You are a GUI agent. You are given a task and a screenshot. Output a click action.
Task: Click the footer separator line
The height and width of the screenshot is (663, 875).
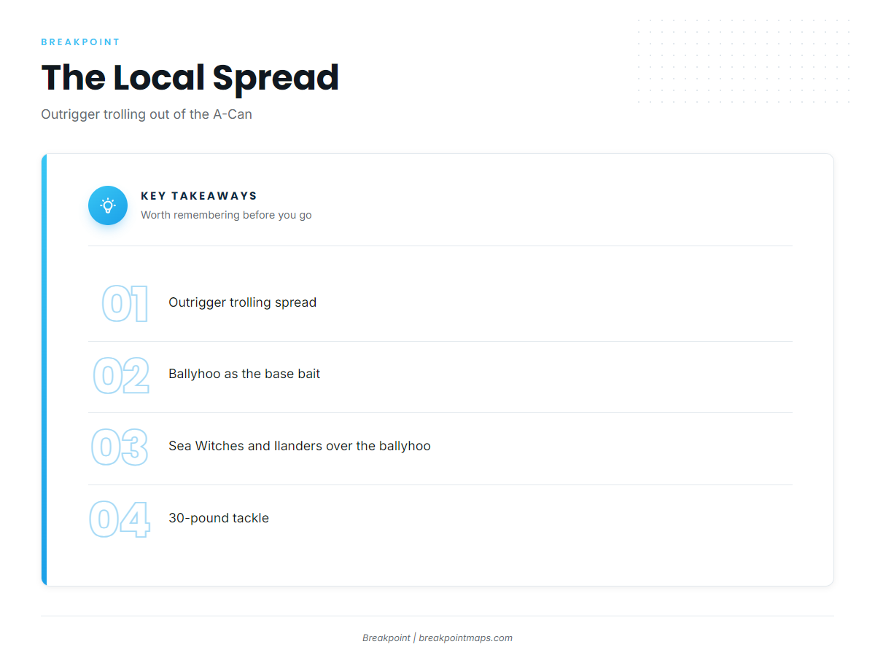click(437, 616)
